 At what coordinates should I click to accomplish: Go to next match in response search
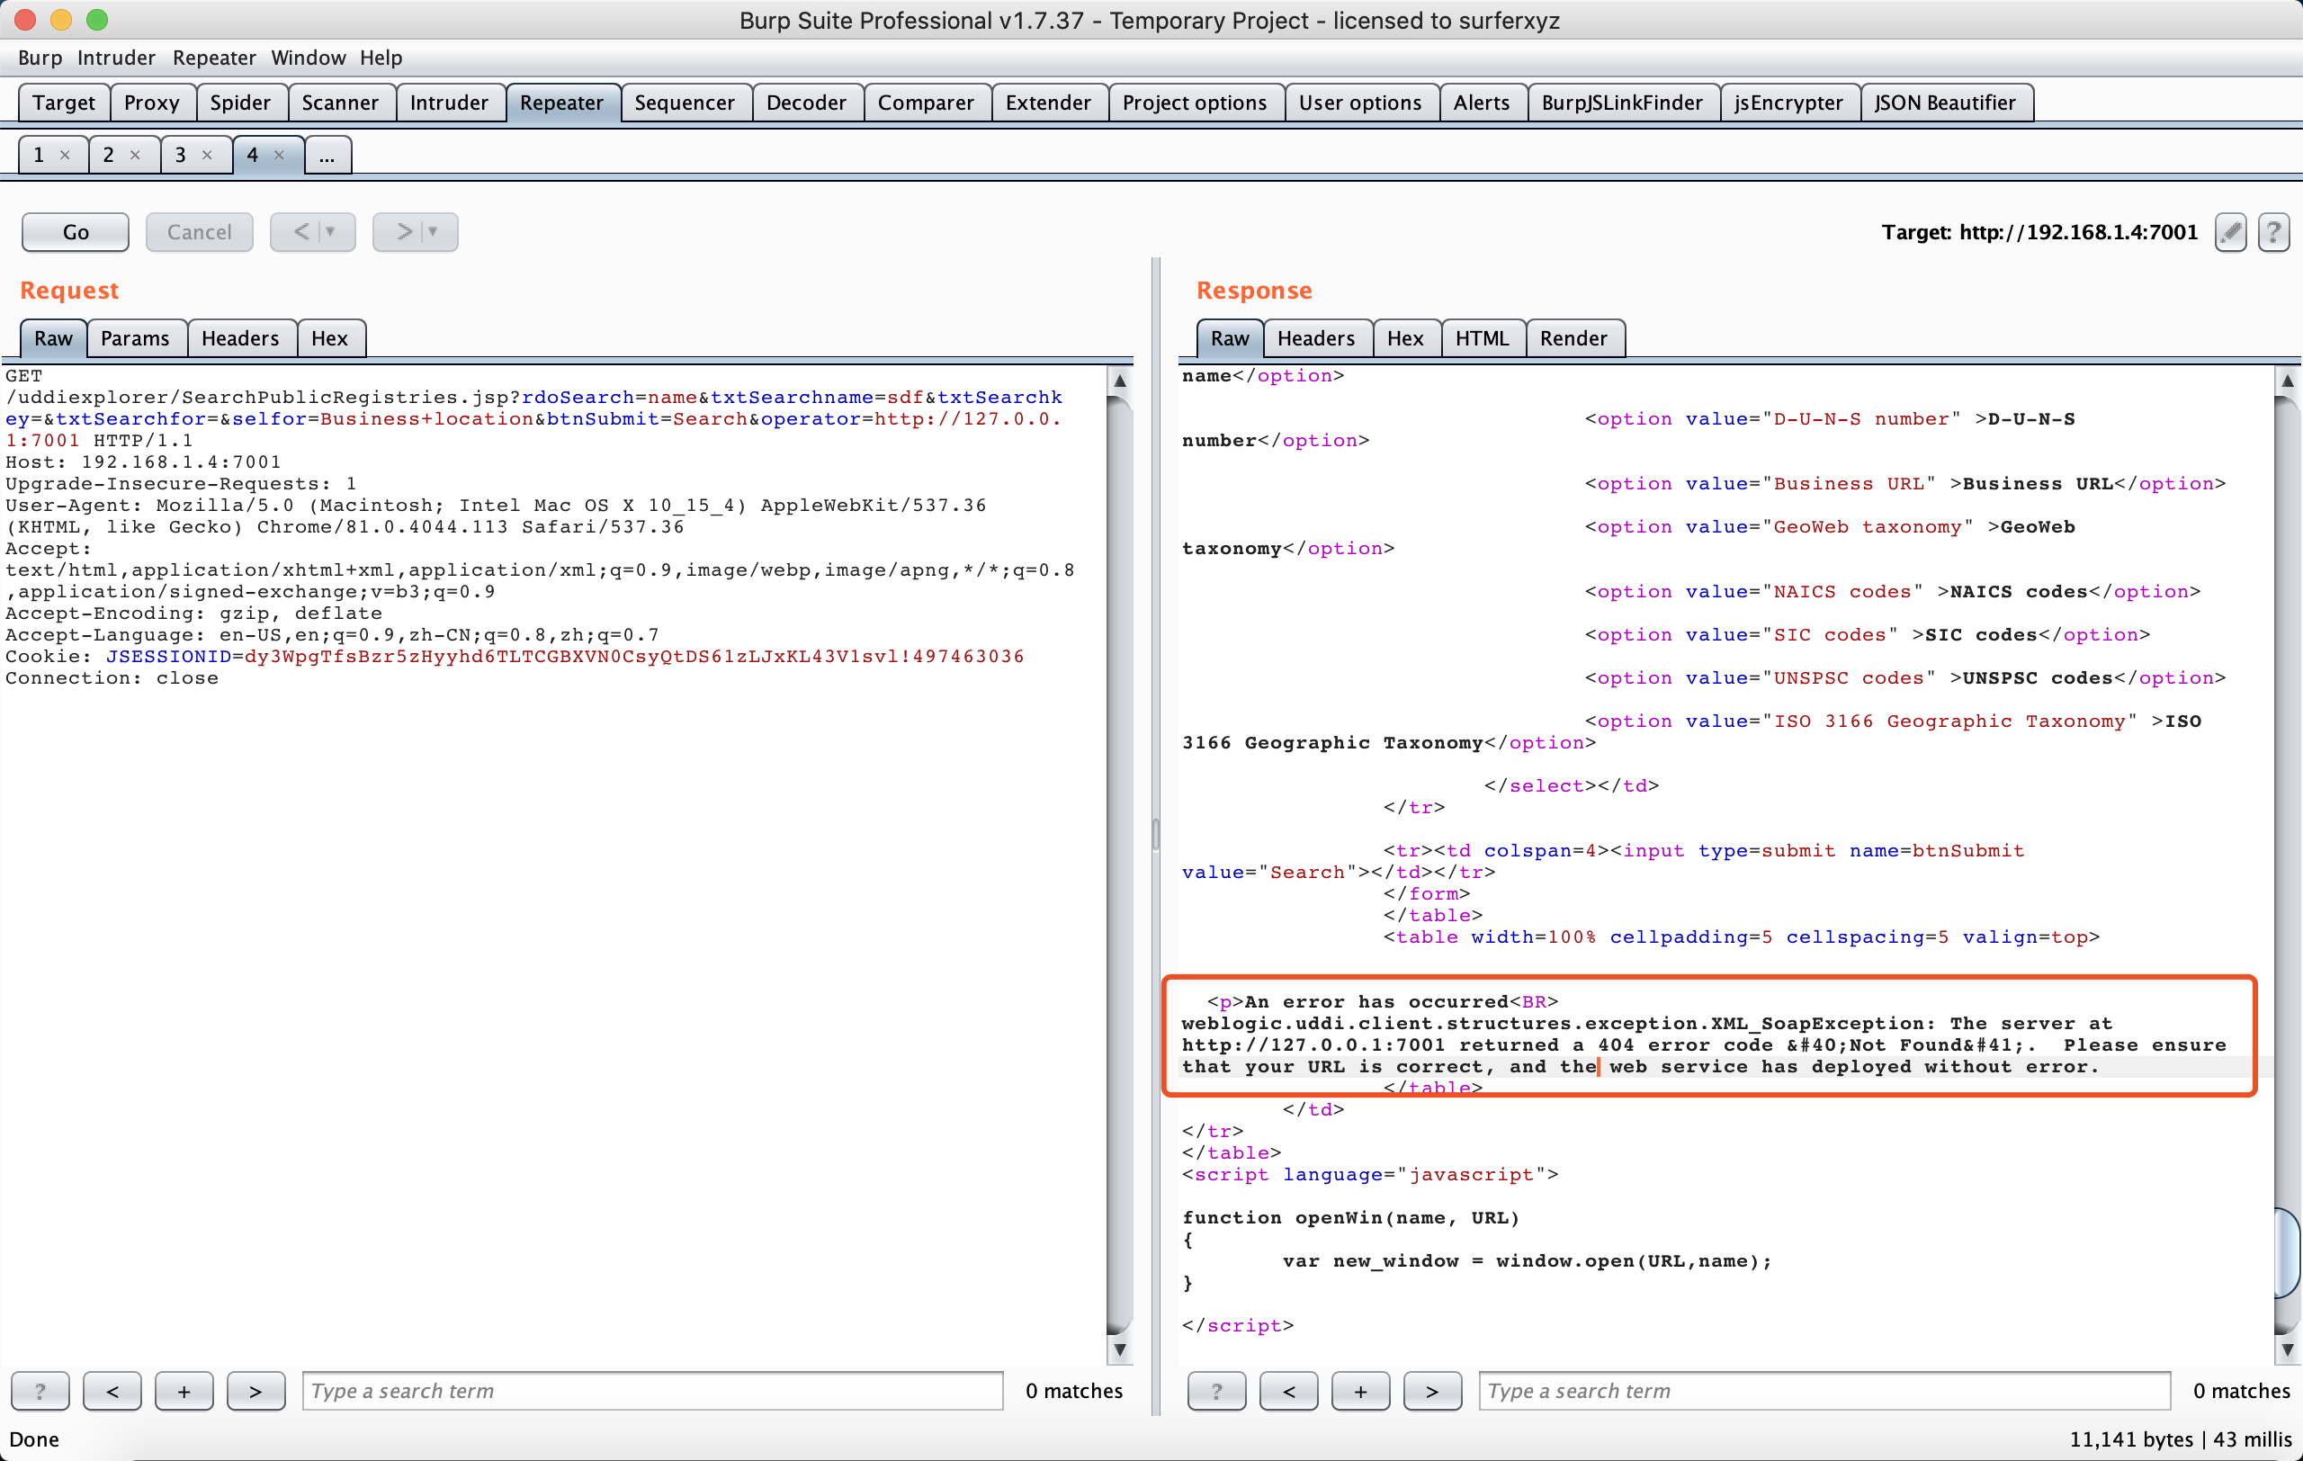pos(1431,1390)
